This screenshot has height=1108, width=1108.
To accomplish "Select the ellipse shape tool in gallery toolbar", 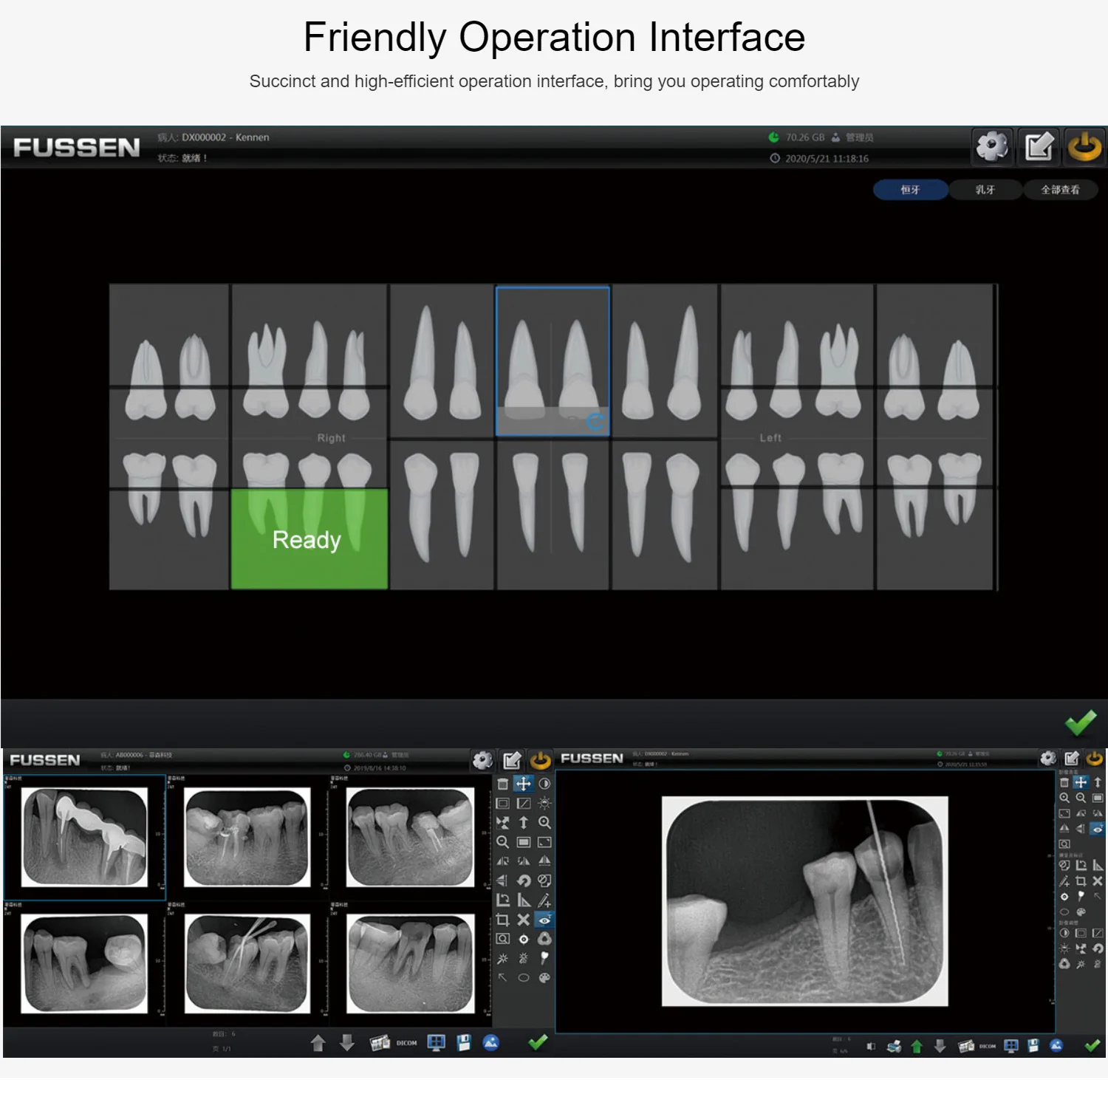I will click(524, 977).
